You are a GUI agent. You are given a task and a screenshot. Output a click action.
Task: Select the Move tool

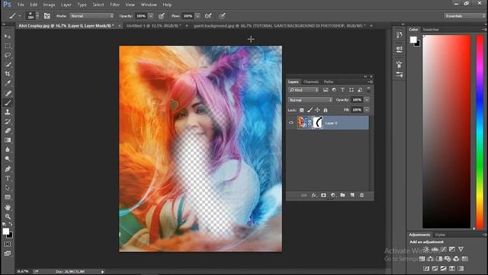(8, 37)
